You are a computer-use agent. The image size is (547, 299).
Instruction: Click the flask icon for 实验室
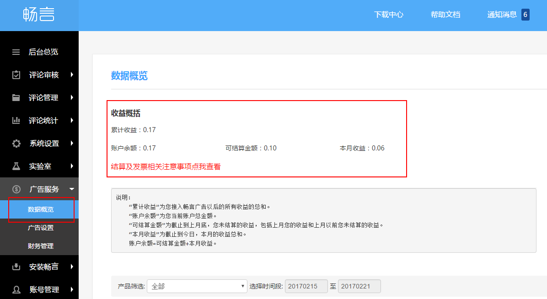click(16, 166)
